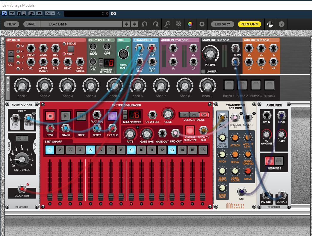The height and width of the screenshot is (236, 312).
Task: Take a snapshot with the camera icon
Action: pos(113,13)
